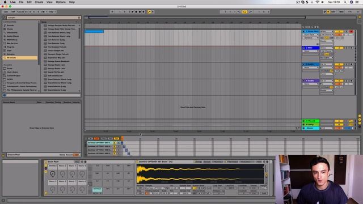Show or hide Drum Rack chain list
Image resolution: width=363 pixels, height=204 pixels.
click(46, 168)
